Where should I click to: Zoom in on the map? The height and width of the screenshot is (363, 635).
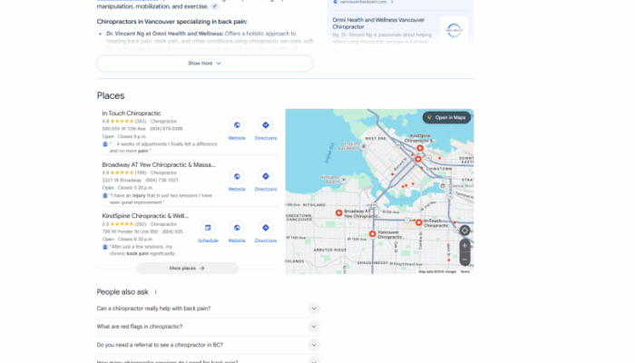click(464, 246)
